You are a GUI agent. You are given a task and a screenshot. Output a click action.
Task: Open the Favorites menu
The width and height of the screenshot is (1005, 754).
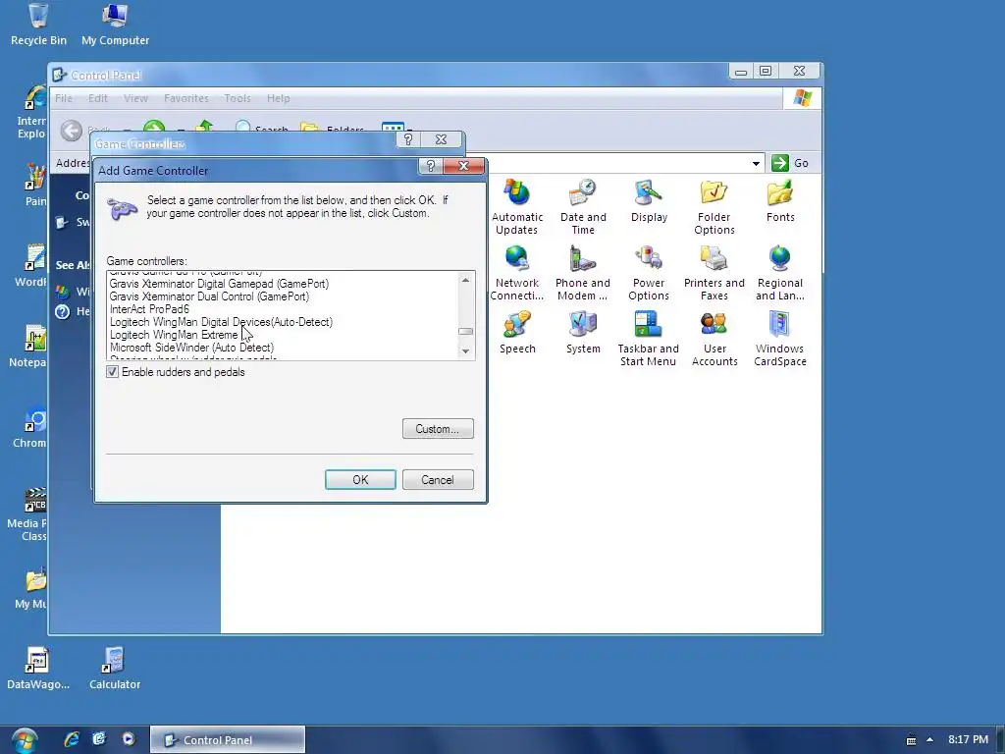tap(186, 98)
